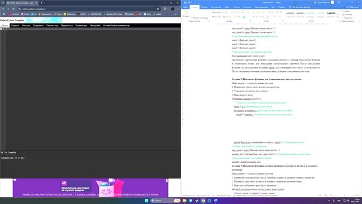The height and width of the screenshot is (204, 362).
Task: Open WhatsApp from the taskbar
Action: click(209, 201)
